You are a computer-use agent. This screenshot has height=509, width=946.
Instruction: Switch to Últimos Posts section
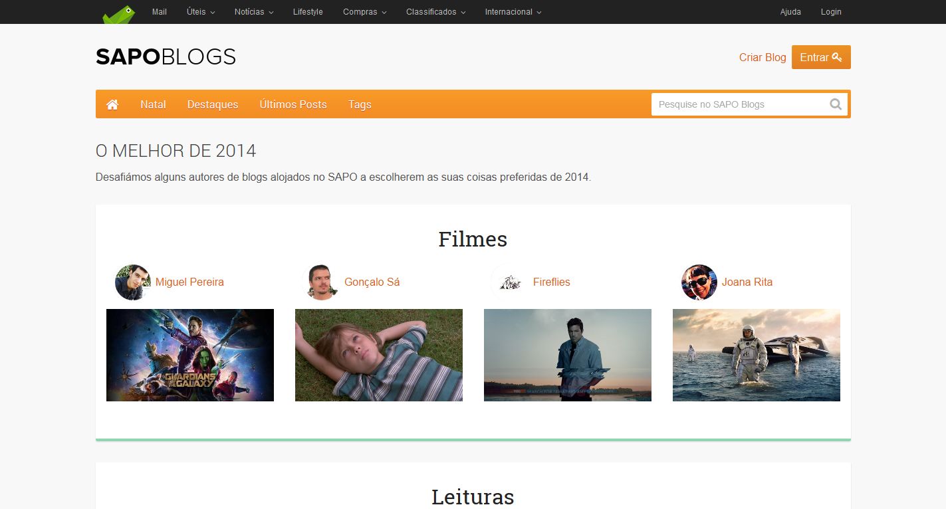293,104
